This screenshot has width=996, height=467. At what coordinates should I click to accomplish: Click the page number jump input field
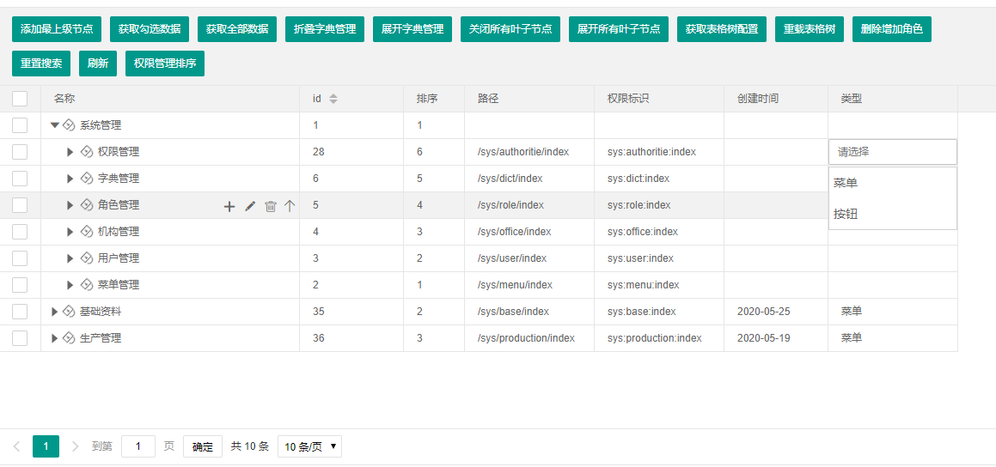coord(137,446)
